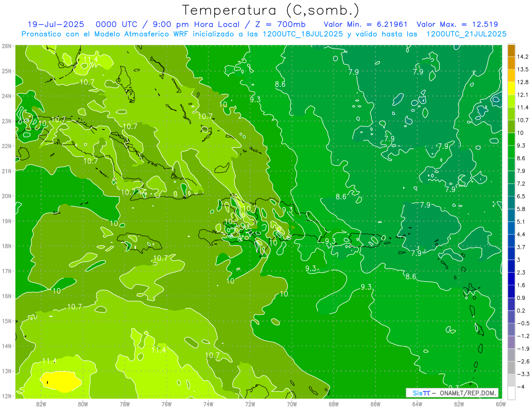Viewport: 532px width, 410px height.
Task: Click the yellow maximum-temperature patch on the map
Action: pos(61,381)
